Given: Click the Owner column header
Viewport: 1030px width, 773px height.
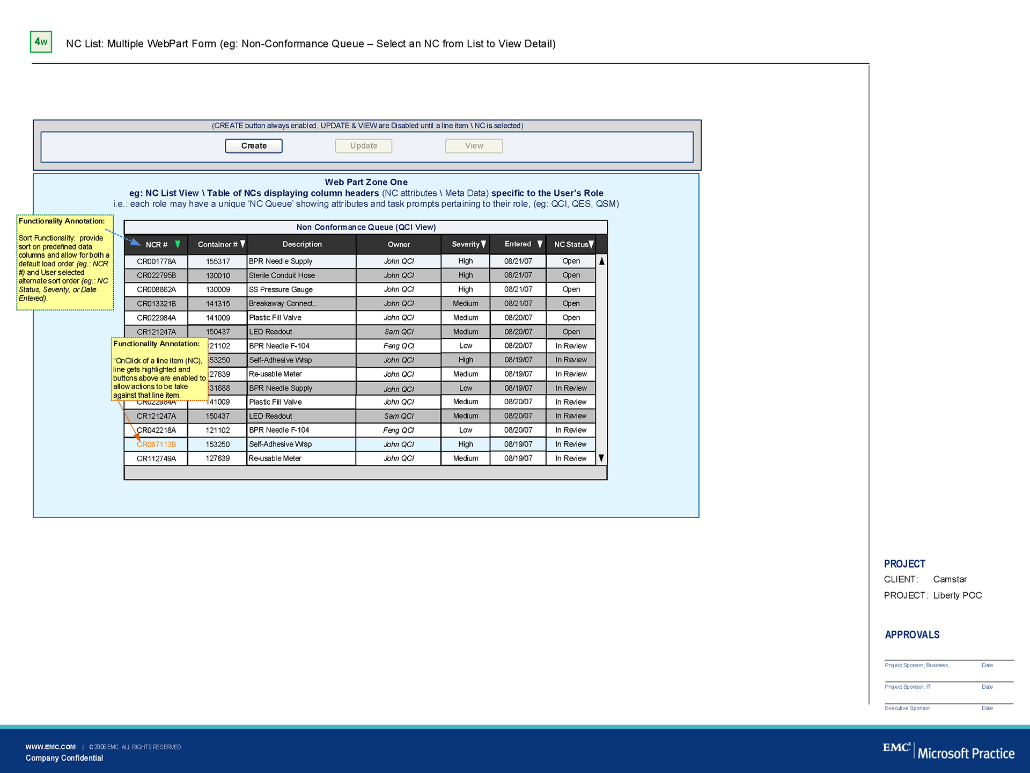Looking at the screenshot, I should point(399,244).
